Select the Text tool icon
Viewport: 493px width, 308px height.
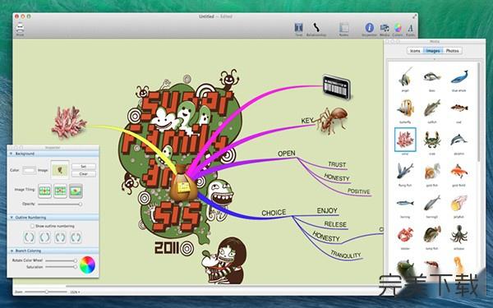click(299, 28)
